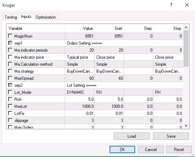Open Ma strategy BuyDownCan value dropdown
Screen dimensions: 195x157
[80, 71]
